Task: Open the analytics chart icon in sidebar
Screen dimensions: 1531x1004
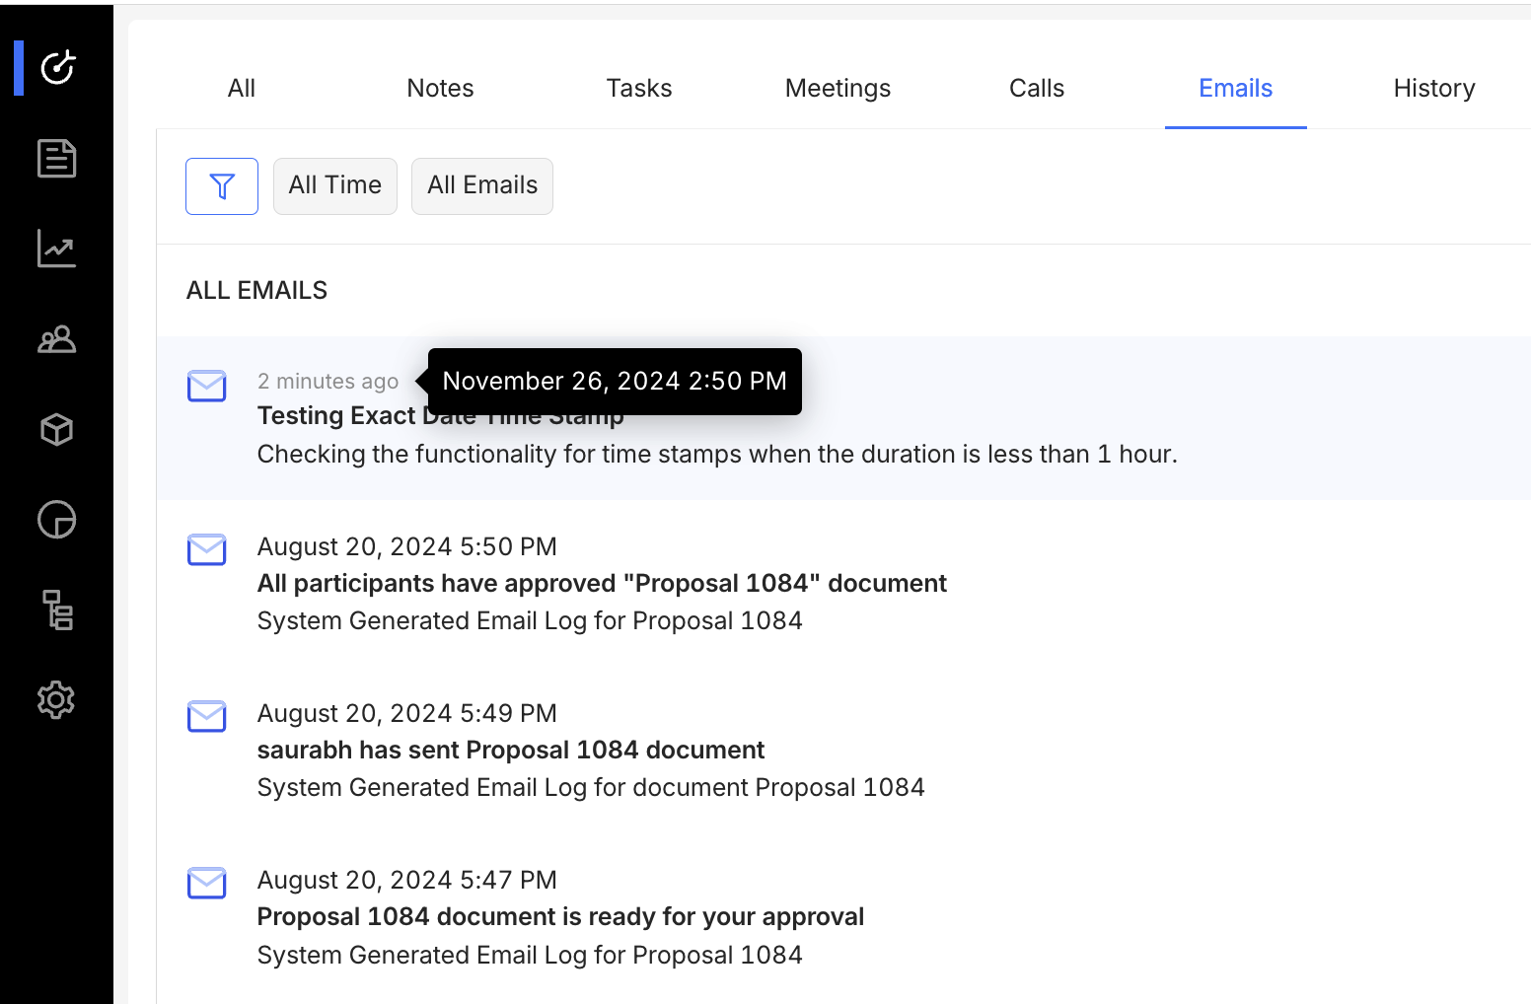Action: coord(57,249)
